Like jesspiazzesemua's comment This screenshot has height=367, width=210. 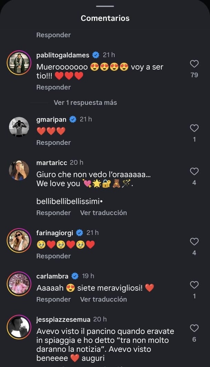coord(194,328)
